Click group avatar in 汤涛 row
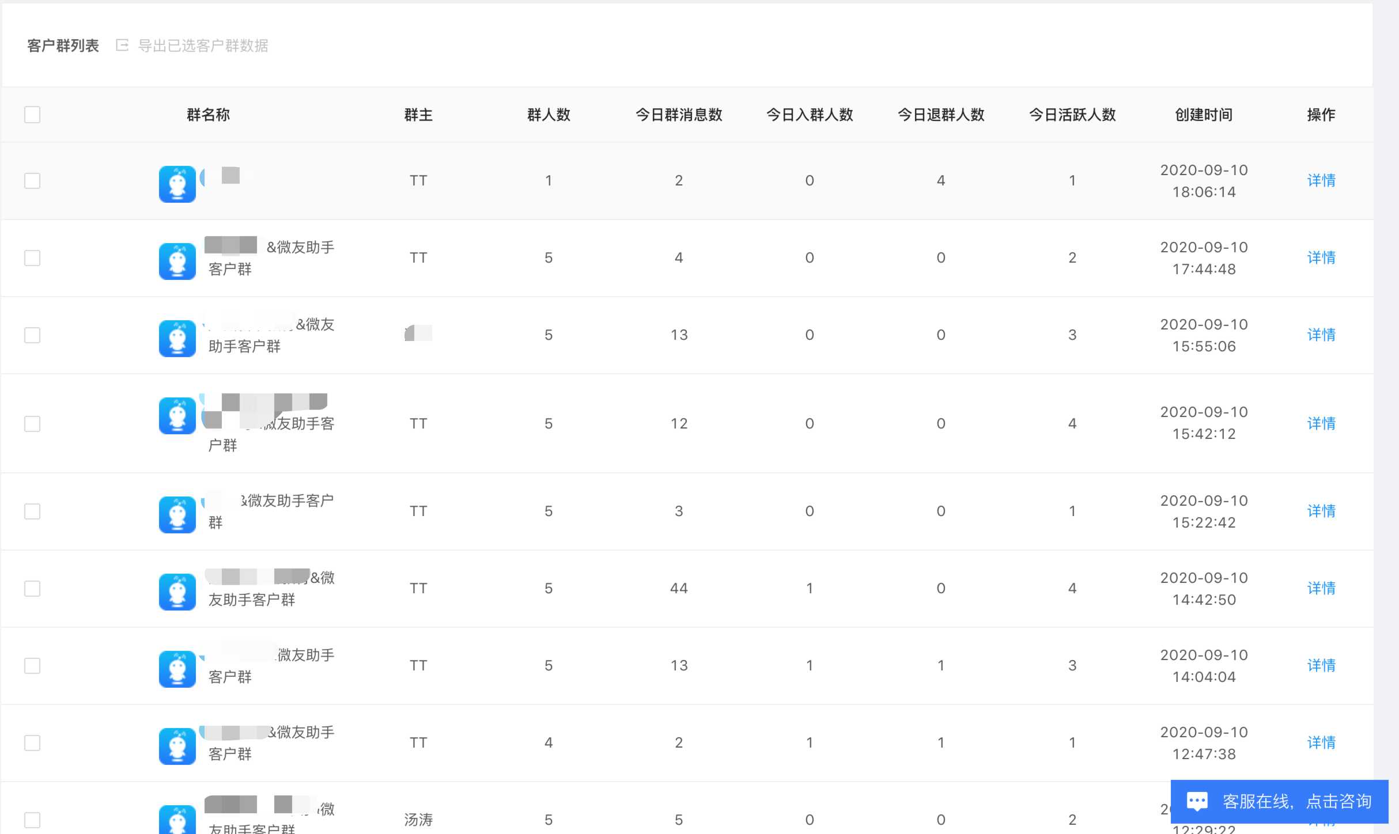The image size is (1399, 834). point(177,819)
